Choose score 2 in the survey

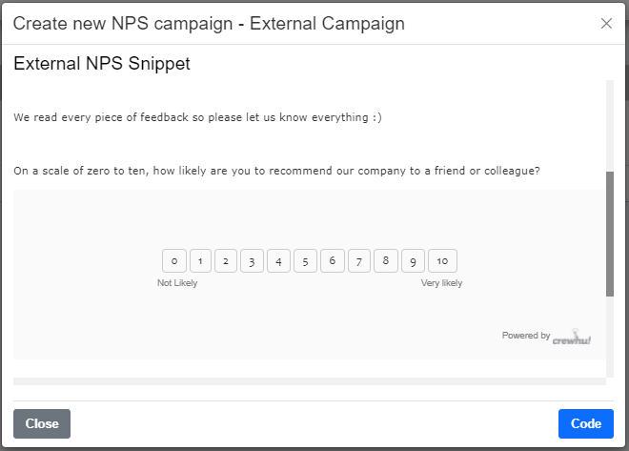[226, 261]
